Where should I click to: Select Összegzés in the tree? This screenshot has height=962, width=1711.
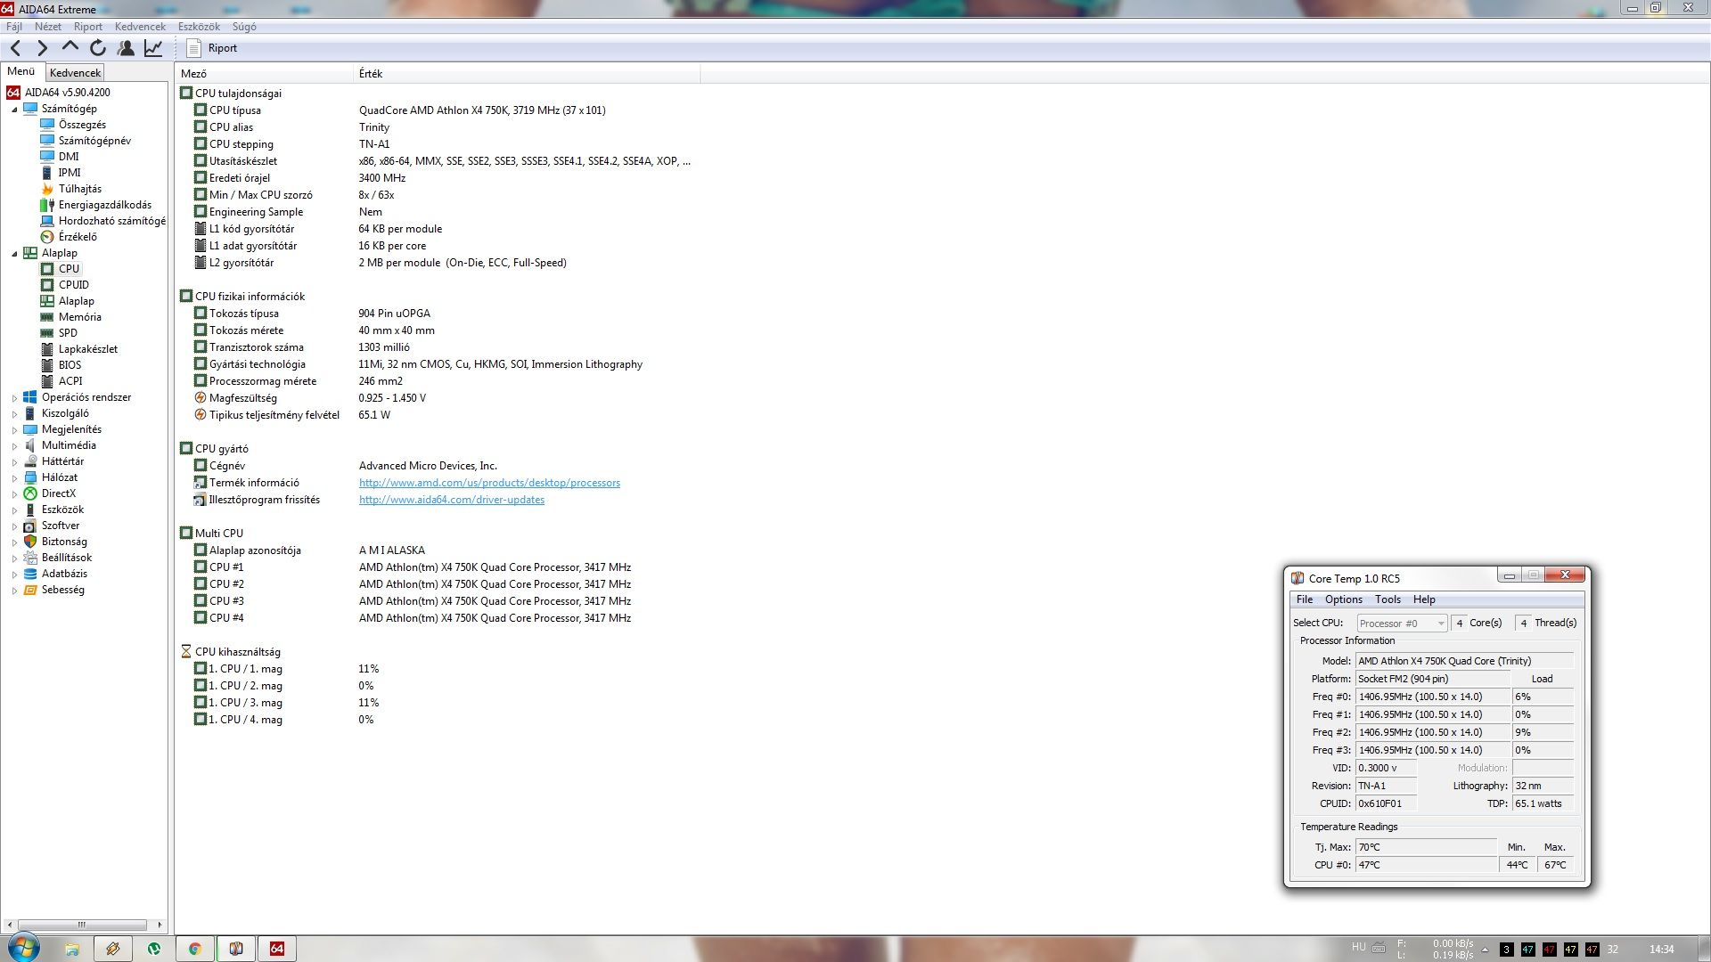(x=82, y=125)
